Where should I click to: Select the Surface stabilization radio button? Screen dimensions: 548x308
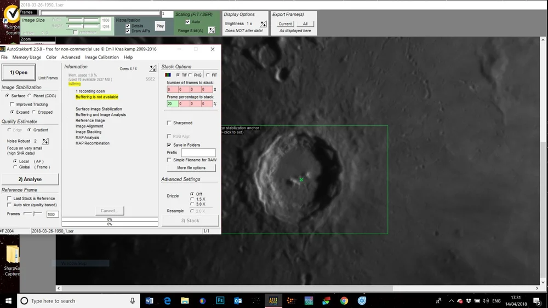(7, 96)
